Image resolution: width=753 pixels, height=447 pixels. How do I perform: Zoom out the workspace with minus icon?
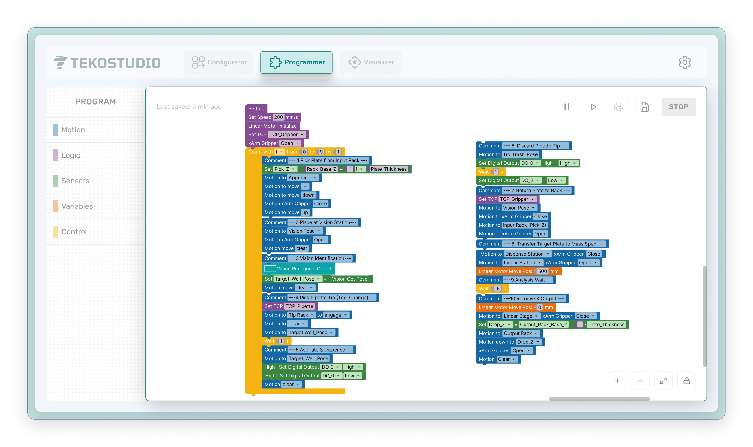pos(640,381)
